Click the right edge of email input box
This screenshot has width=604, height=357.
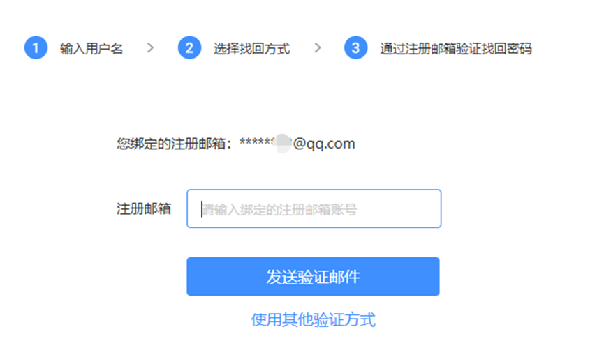[441, 208]
